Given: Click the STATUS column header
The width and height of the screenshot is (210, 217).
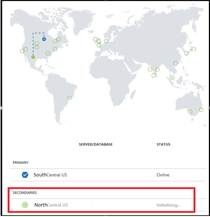Looking at the screenshot, I should pyautogui.click(x=163, y=144).
